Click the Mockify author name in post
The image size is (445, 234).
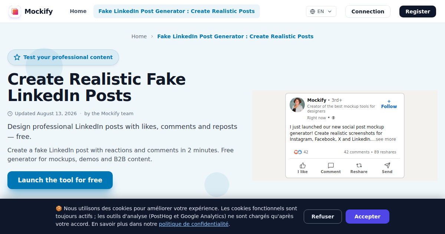(x=317, y=100)
